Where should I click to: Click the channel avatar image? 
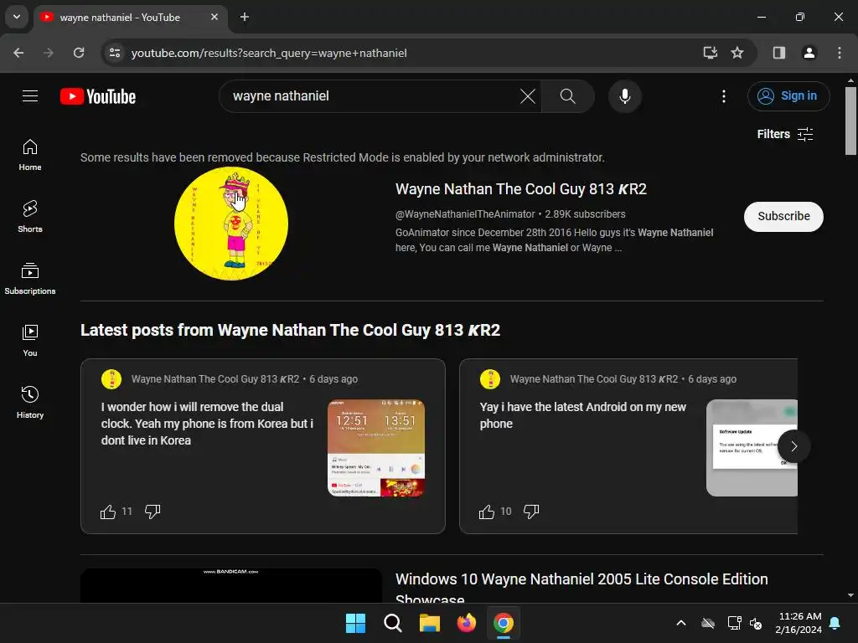[x=231, y=224]
